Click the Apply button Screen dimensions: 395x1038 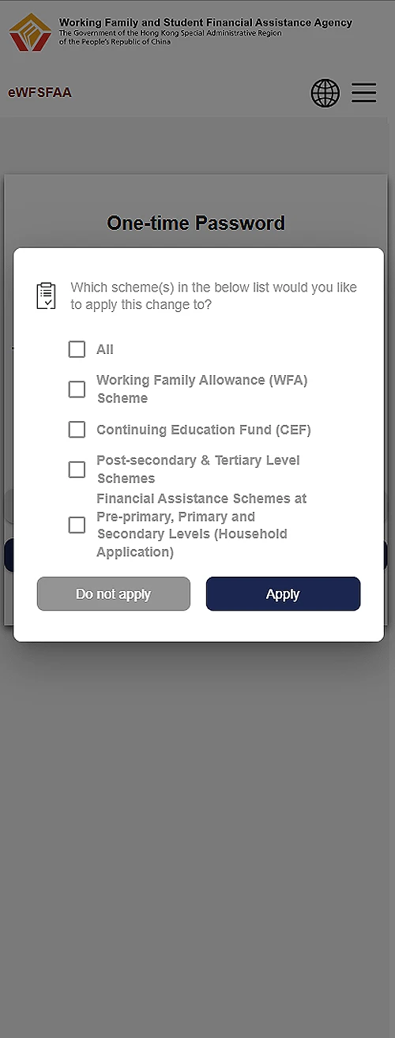[x=283, y=594]
